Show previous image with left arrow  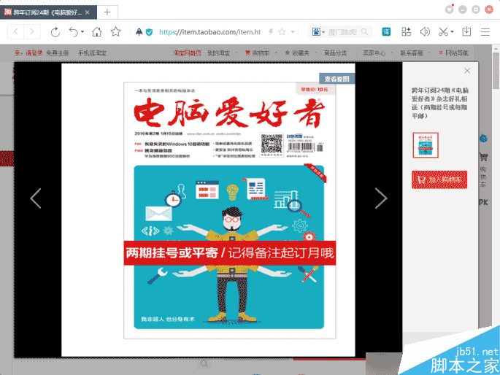(x=36, y=198)
